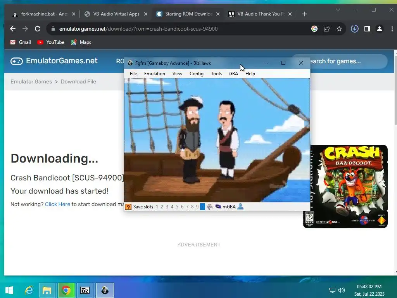Click the Gameboy Advance core icon beside mGBA
The width and height of the screenshot is (397, 298).
pyautogui.click(x=218, y=206)
